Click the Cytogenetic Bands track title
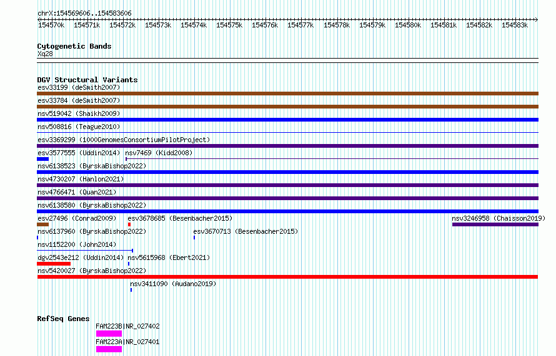 pos(74,46)
